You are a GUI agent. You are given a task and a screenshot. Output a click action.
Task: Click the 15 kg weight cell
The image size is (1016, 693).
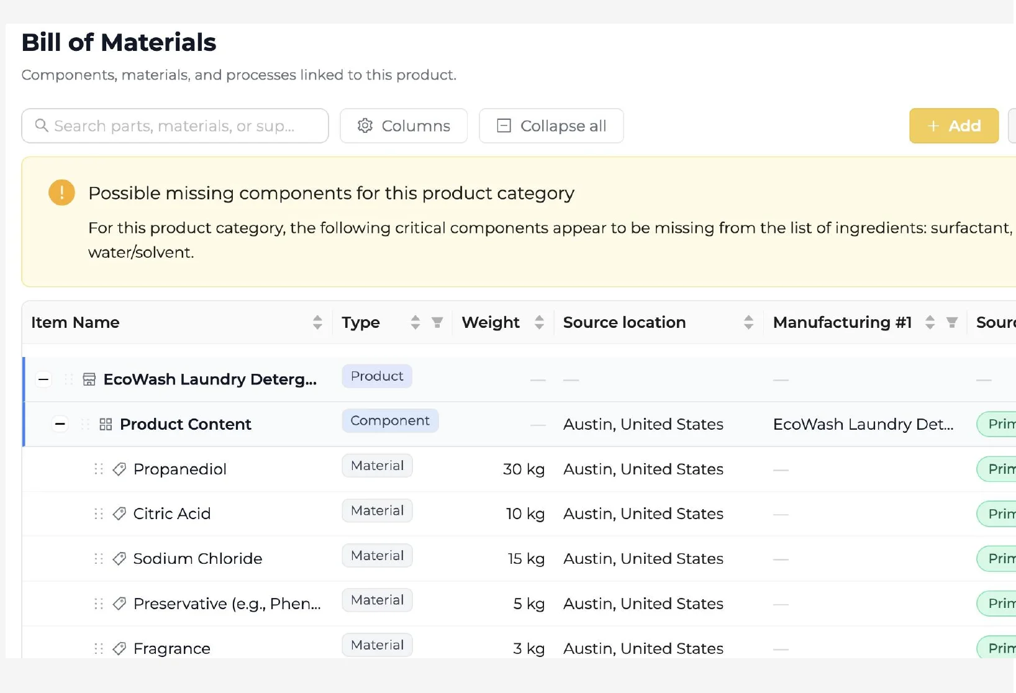526,559
